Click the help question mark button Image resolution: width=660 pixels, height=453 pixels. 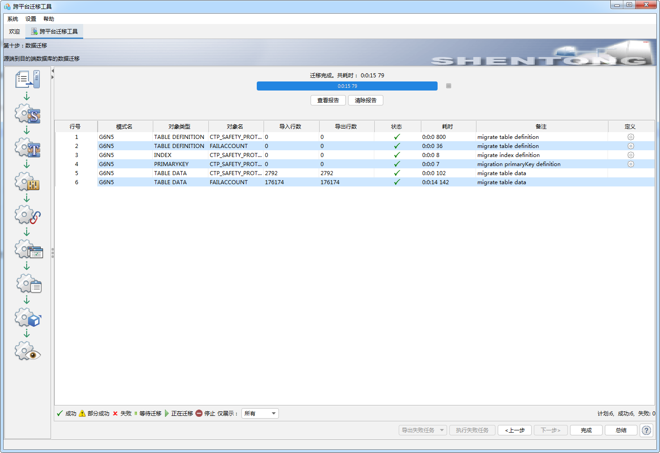pyautogui.click(x=646, y=430)
